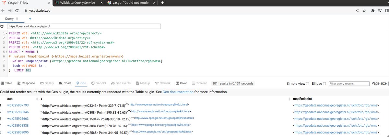The width and height of the screenshot is (389, 137).
Task: Open the wd:Q25907793 link
Action: coord(18,105)
